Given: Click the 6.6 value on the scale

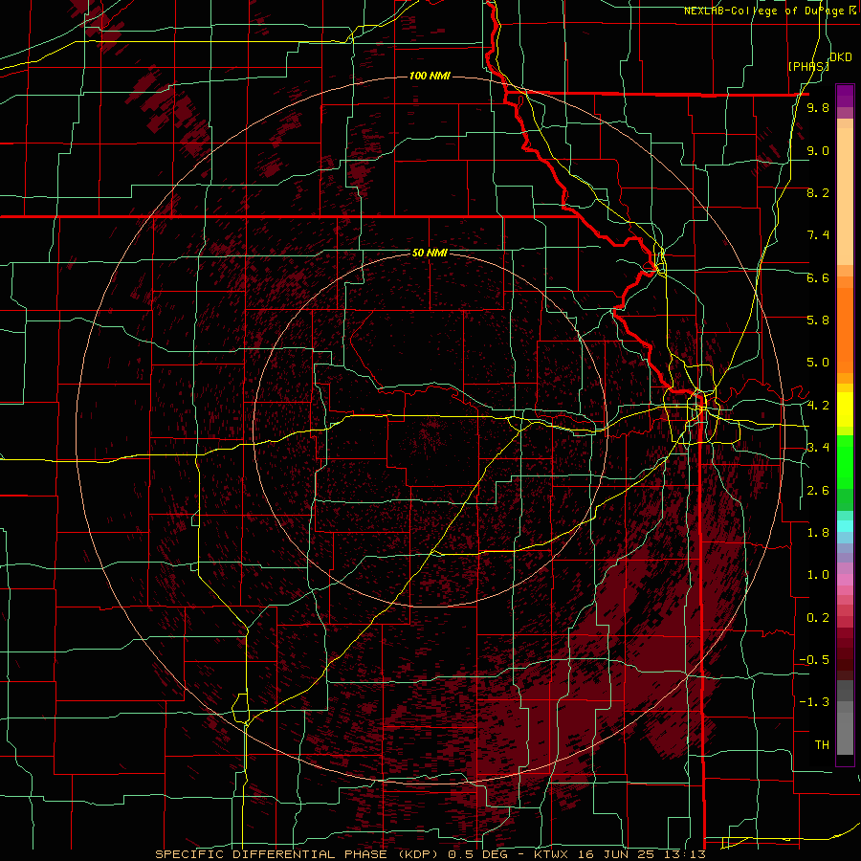Looking at the screenshot, I should click(x=818, y=277).
